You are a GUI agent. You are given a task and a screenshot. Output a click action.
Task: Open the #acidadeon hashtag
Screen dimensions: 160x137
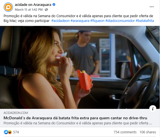point(60,21)
